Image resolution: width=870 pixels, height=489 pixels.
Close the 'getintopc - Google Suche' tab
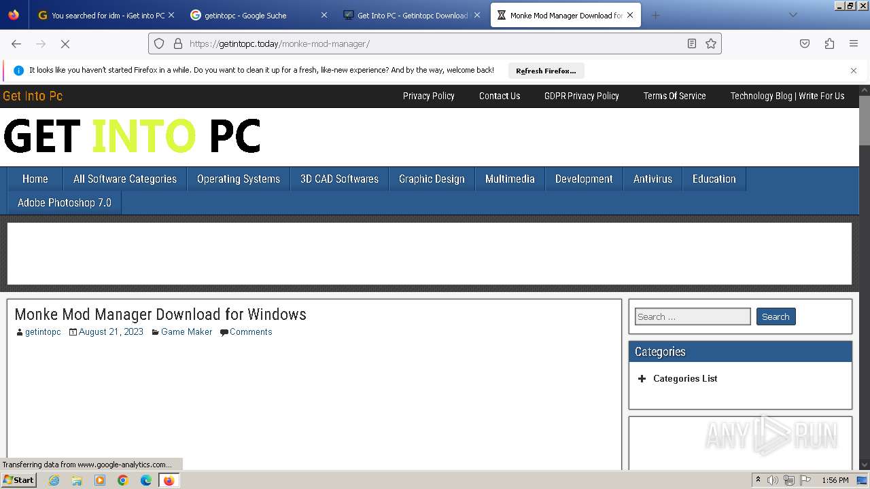tap(324, 15)
